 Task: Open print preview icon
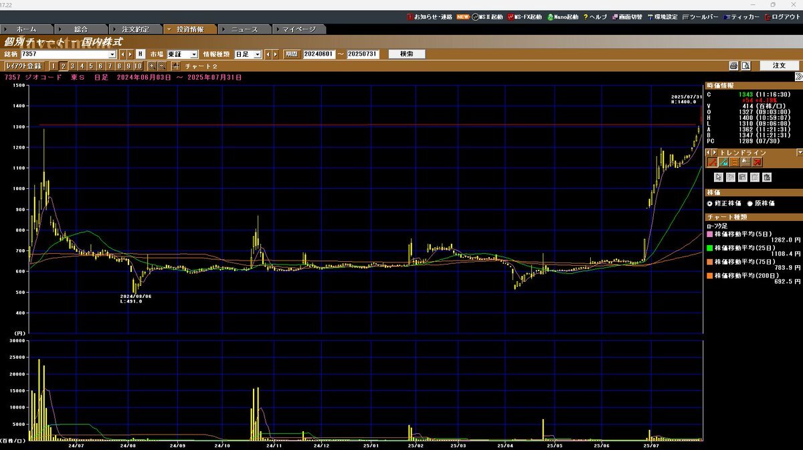click(x=745, y=66)
